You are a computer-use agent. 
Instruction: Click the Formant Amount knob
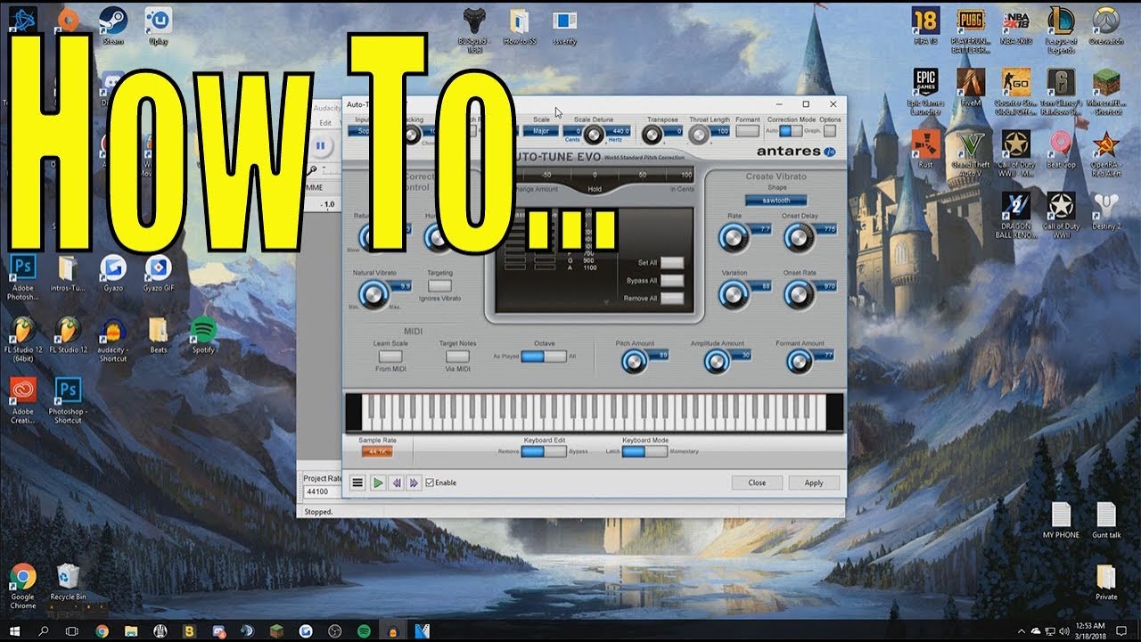pos(800,361)
